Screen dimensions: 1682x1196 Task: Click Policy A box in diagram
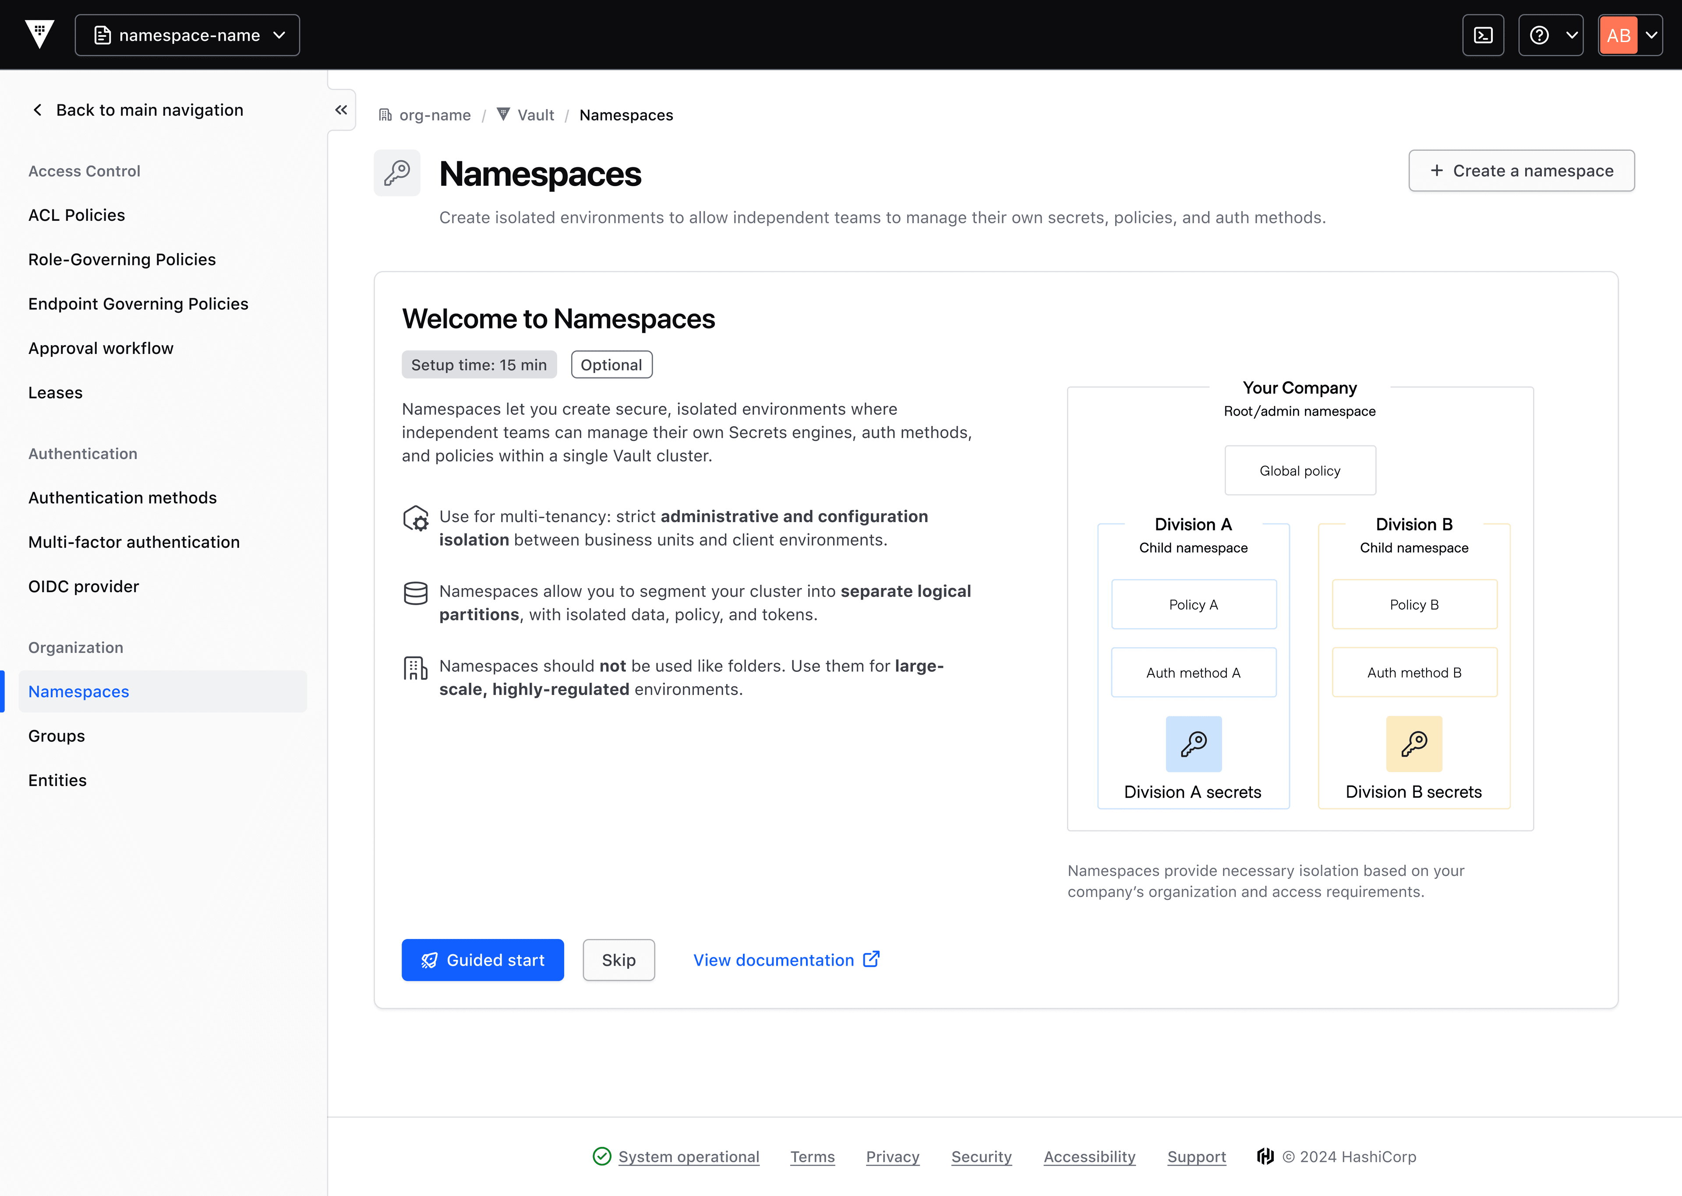click(x=1194, y=605)
